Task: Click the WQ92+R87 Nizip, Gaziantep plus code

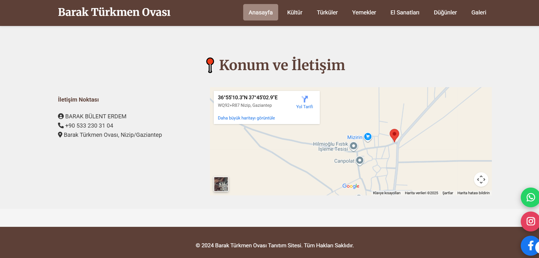Action: pos(245,105)
